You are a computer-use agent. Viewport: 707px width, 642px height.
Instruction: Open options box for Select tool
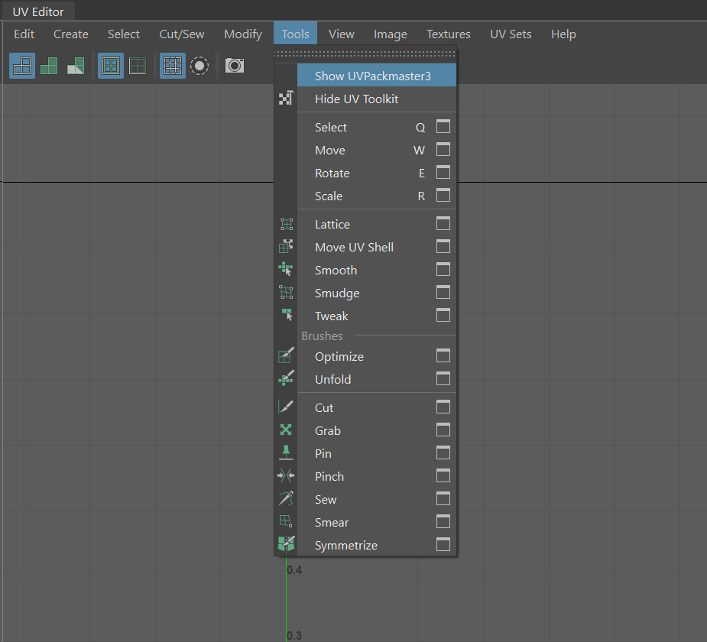443,127
